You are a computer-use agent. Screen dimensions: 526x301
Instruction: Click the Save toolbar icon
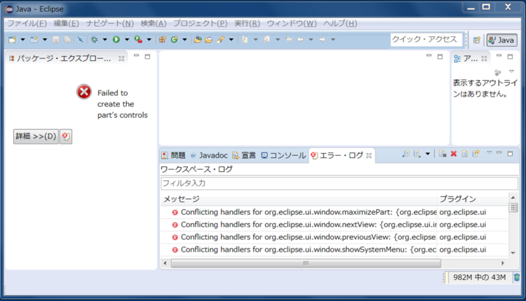tap(56, 39)
